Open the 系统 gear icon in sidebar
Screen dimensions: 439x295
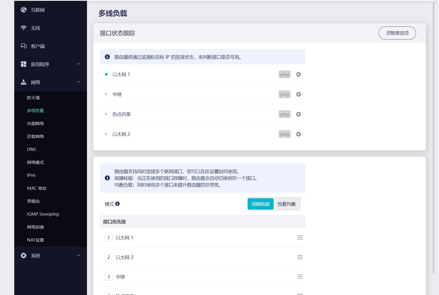pyautogui.click(x=24, y=255)
